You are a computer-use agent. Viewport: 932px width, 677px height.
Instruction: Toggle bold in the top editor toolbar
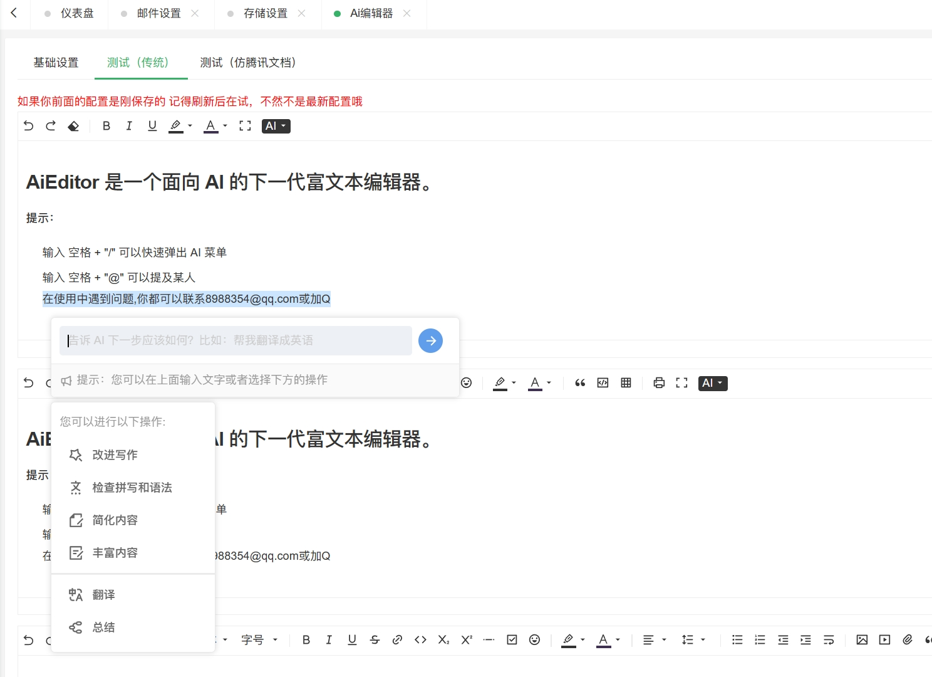pyautogui.click(x=106, y=126)
